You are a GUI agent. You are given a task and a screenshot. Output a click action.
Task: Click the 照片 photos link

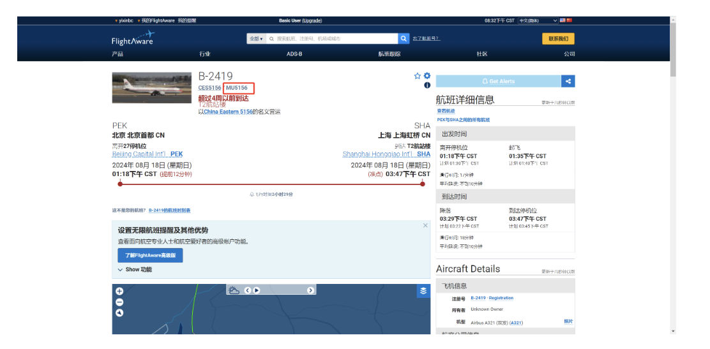(568, 322)
